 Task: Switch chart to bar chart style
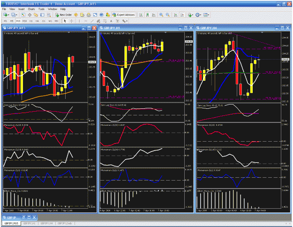point(141,15)
